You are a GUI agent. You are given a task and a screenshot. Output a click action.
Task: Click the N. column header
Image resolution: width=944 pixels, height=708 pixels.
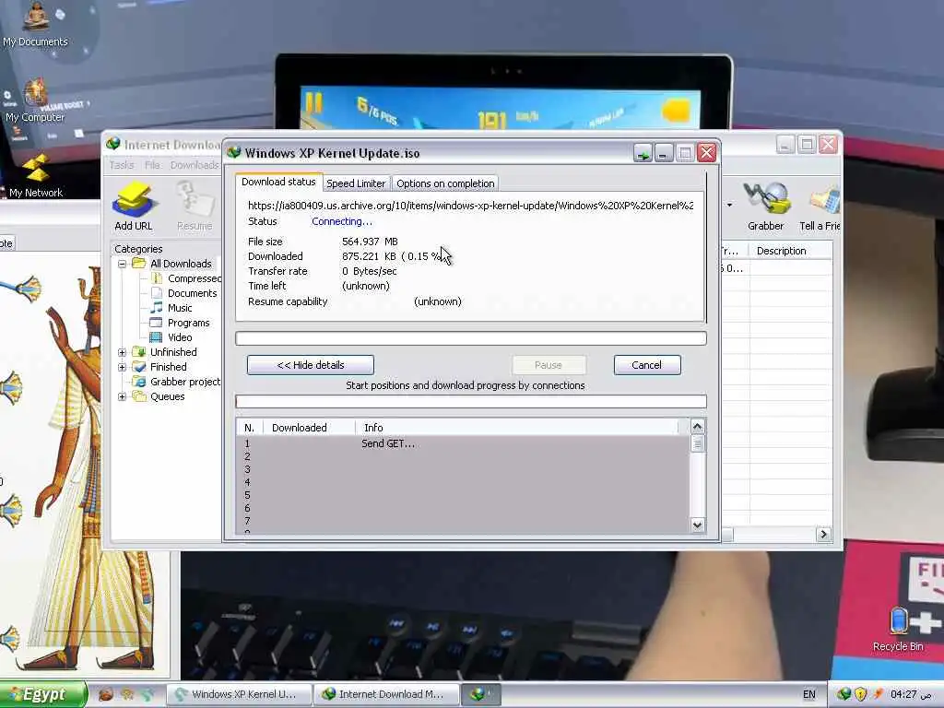pyautogui.click(x=250, y=428)
